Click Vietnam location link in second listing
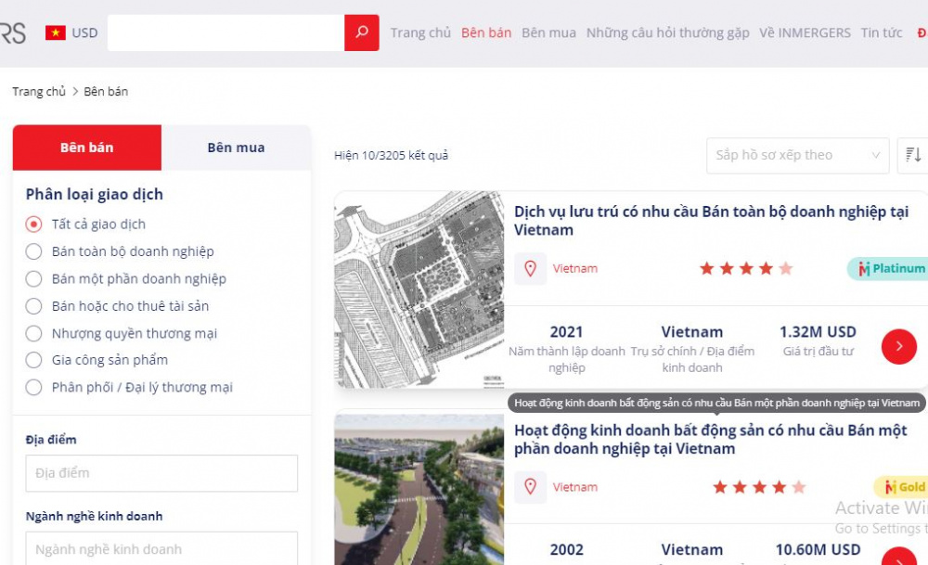 point(575,487)
